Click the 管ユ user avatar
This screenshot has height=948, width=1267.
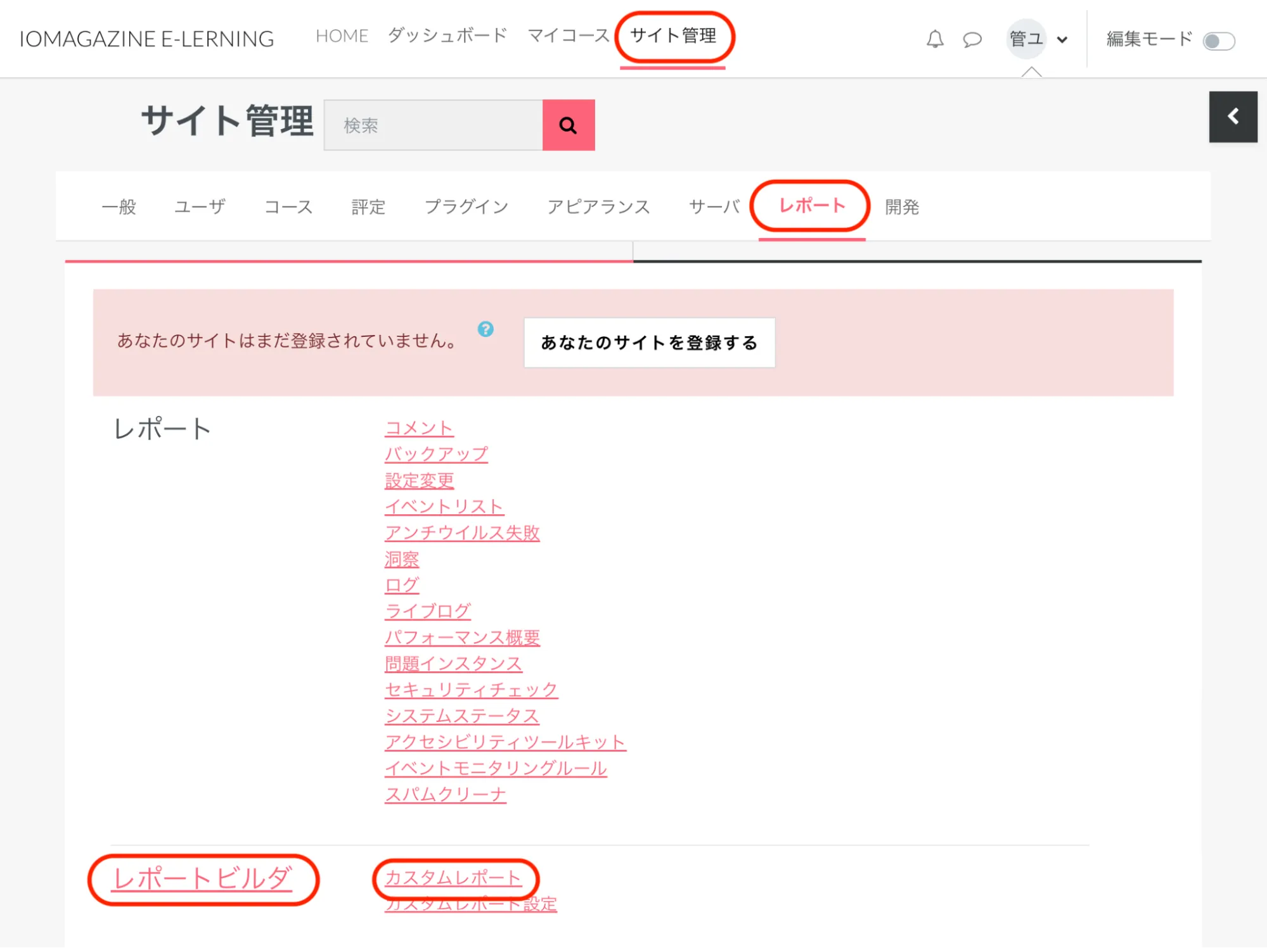[x=1026, y=39]
